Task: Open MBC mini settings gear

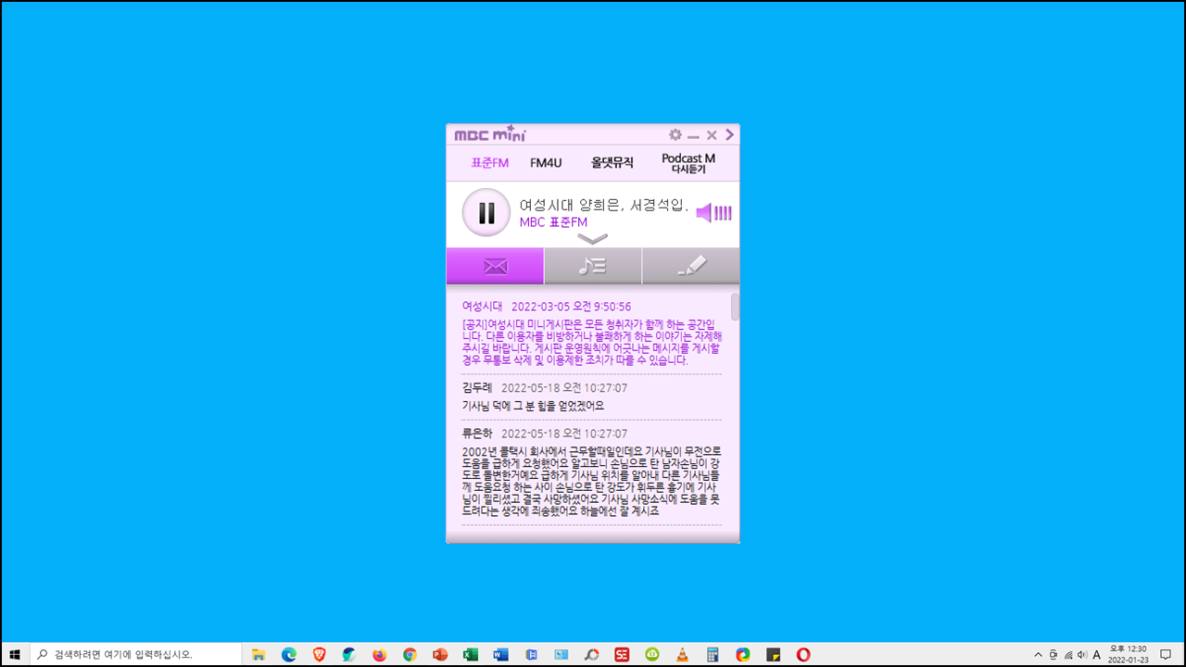Action: pyautogui.click(x=675, y=135)
